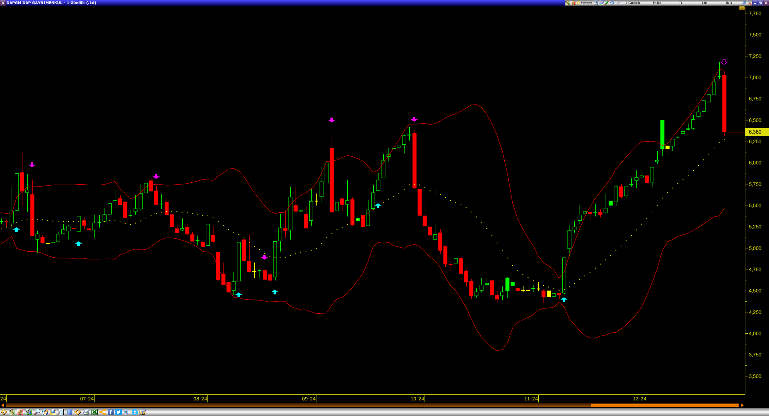Click the right arrow of time scrollbar

coord(742,405)
